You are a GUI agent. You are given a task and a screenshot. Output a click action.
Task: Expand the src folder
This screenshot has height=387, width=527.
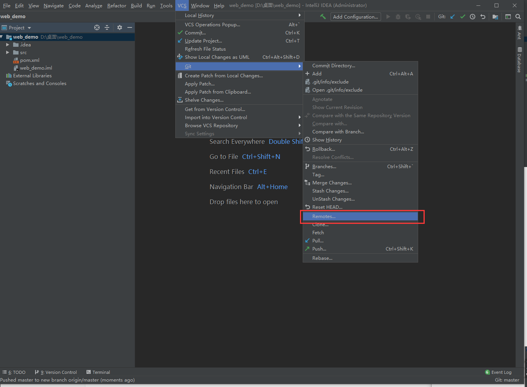(x=7, y=53)
